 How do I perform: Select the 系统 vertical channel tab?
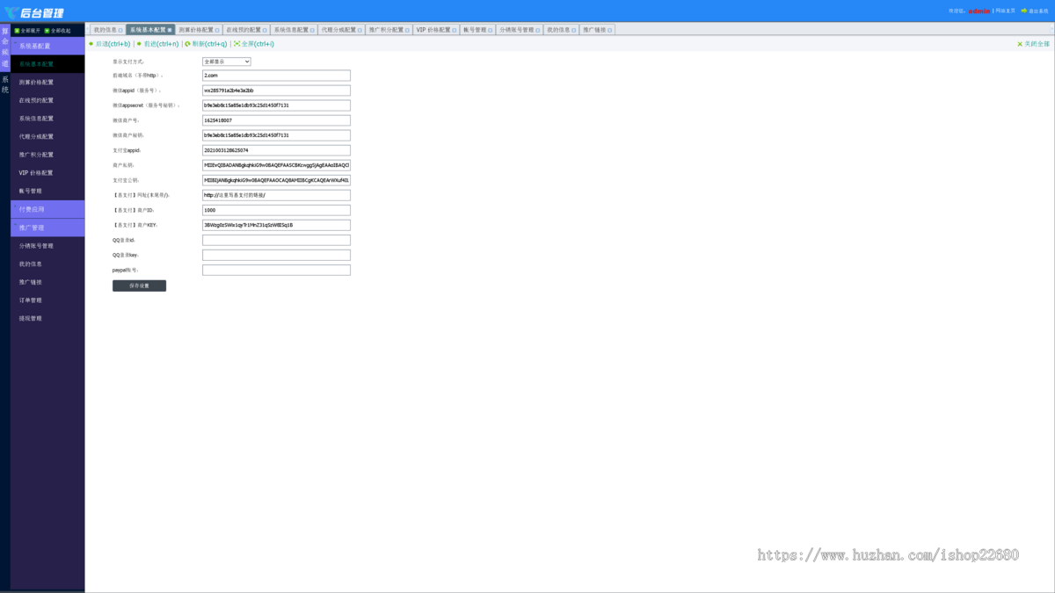(x=4, y=84)
